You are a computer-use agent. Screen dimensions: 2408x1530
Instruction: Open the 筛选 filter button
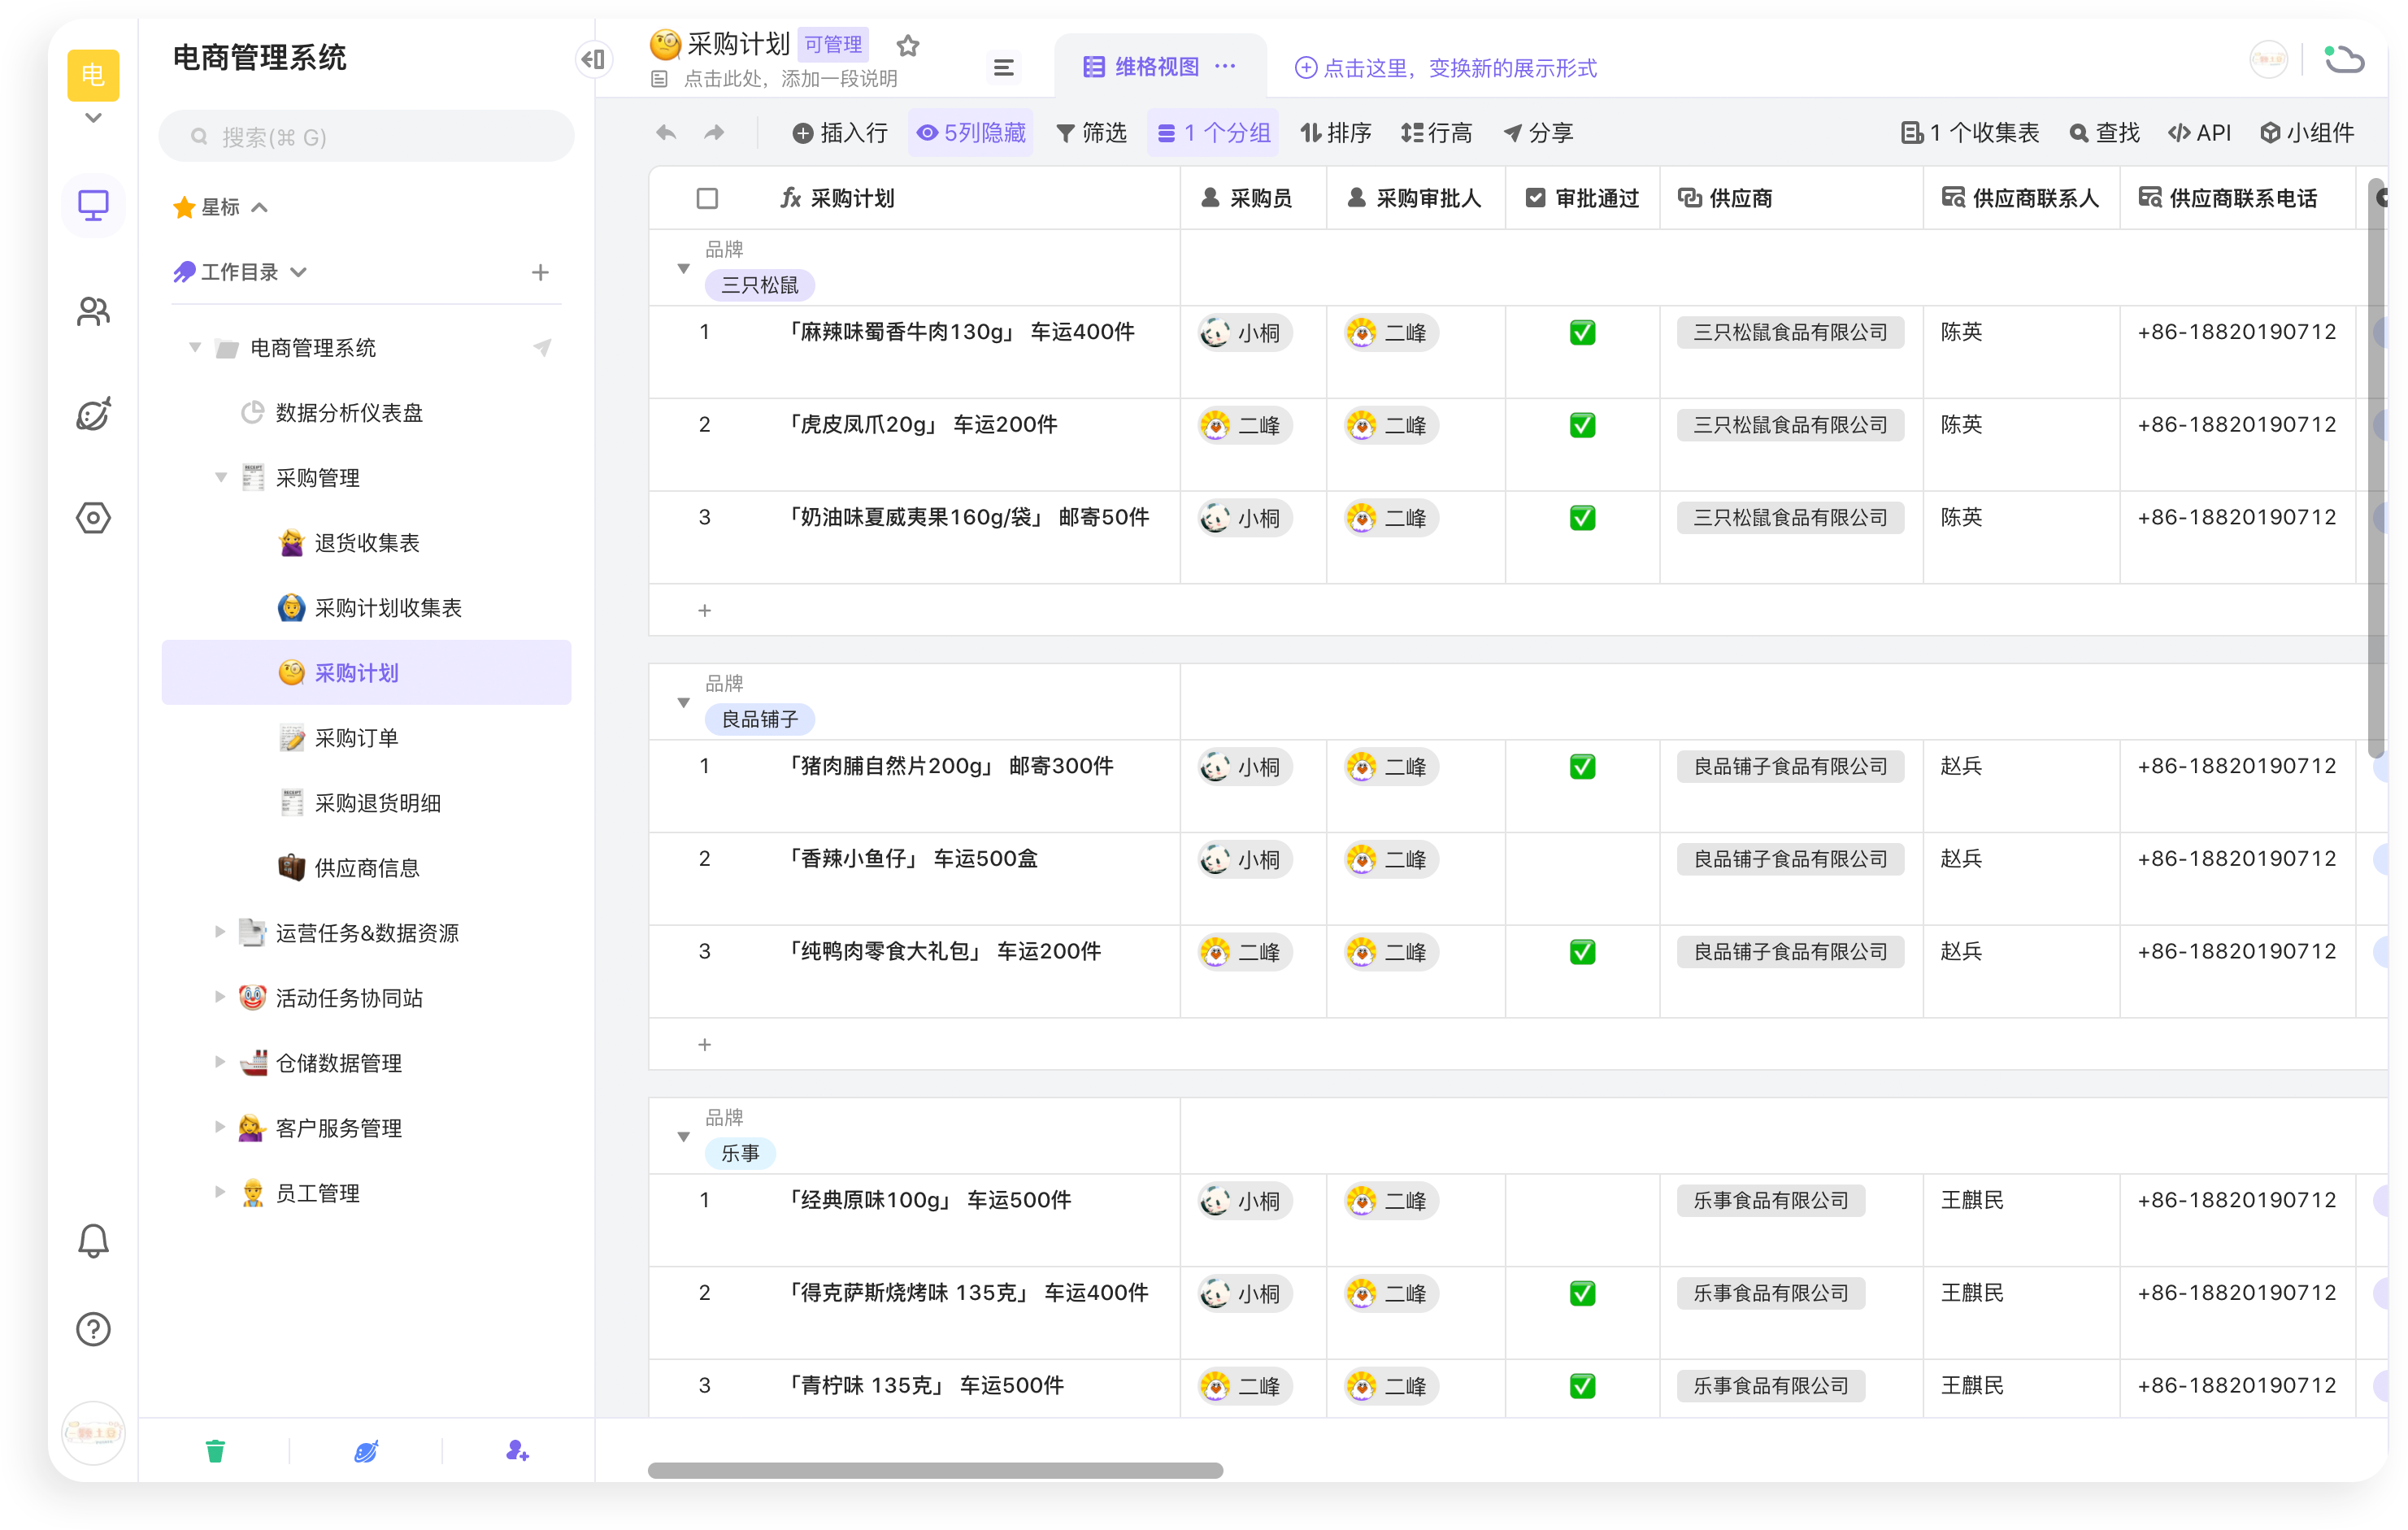pyautogui.click(x=1091, y=132)
